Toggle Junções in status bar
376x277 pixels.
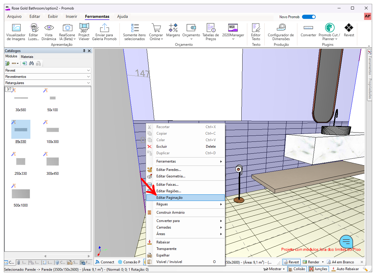(318, 269)
